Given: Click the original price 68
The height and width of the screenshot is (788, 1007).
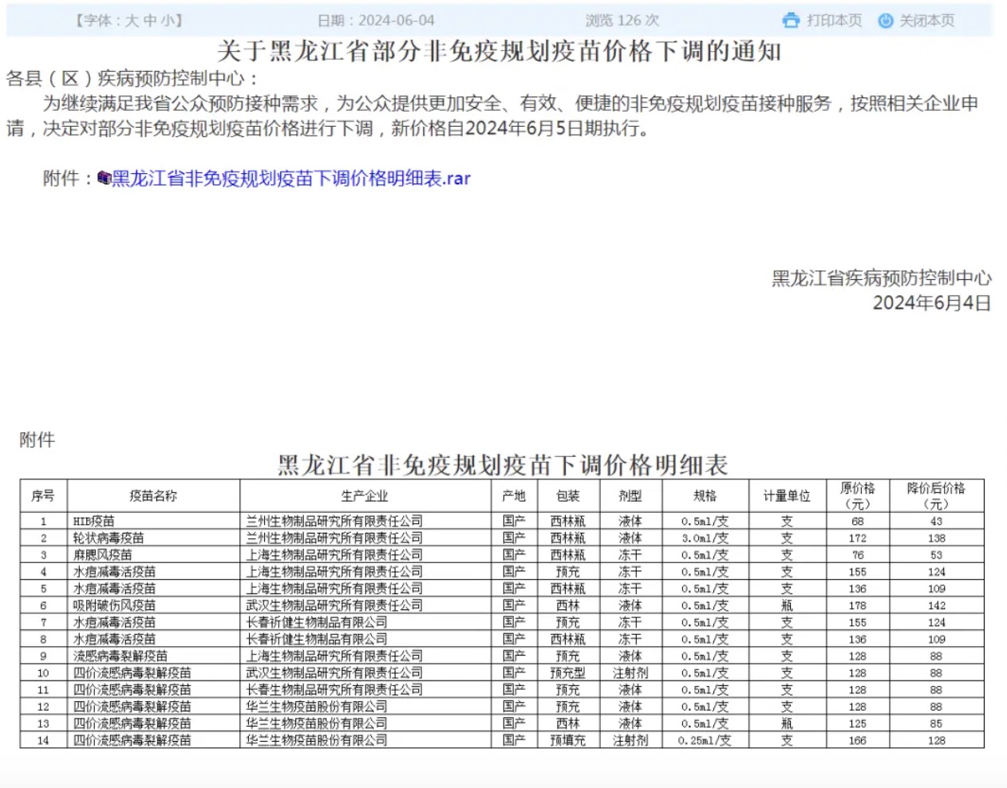Looking at the screenshot, I should [x=858, y=522].
